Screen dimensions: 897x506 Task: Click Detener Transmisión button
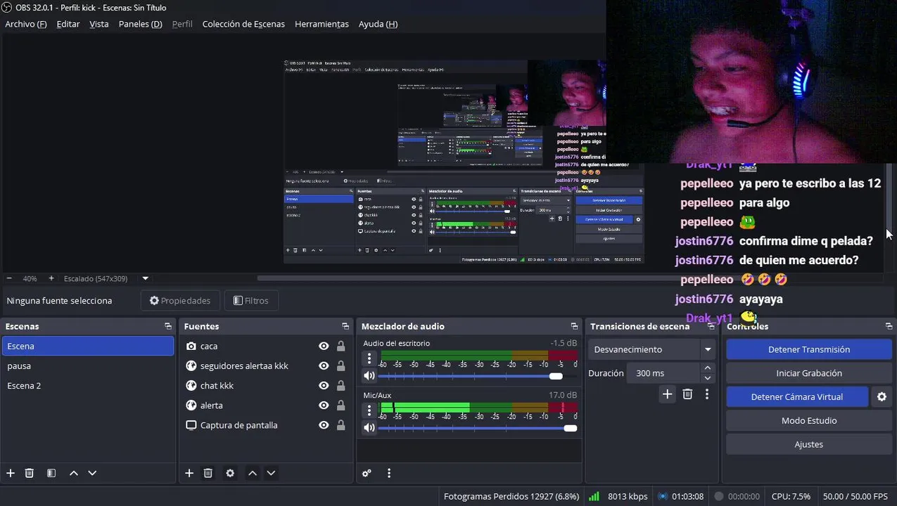[x=809, y=349]
